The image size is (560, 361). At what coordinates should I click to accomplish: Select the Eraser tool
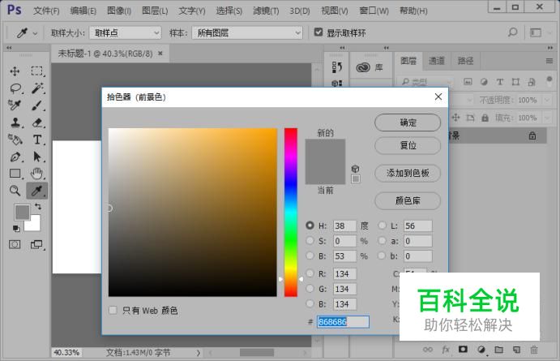point(37,122)
